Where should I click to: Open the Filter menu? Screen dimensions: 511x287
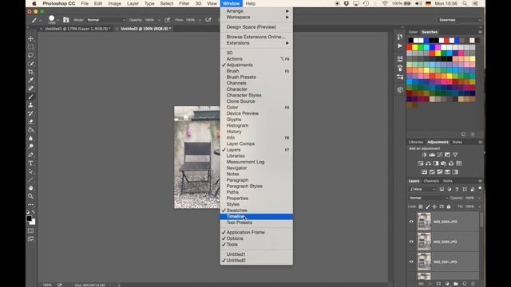(x=184, y=3)
